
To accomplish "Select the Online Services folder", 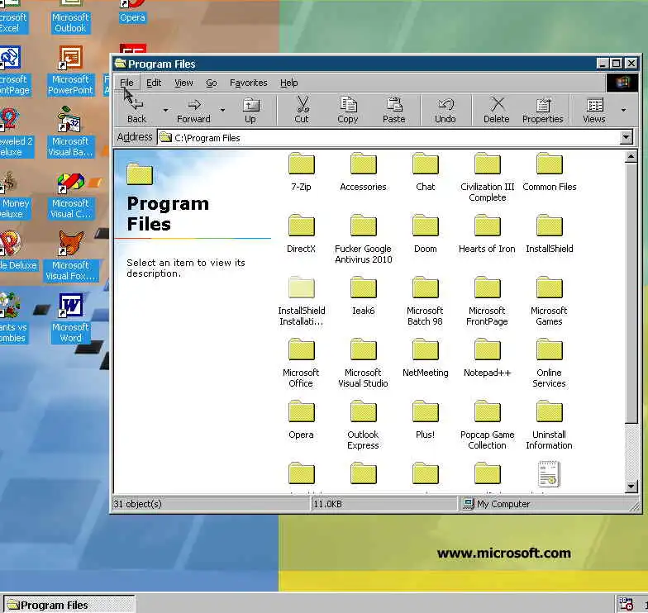I will pos(549,363).
